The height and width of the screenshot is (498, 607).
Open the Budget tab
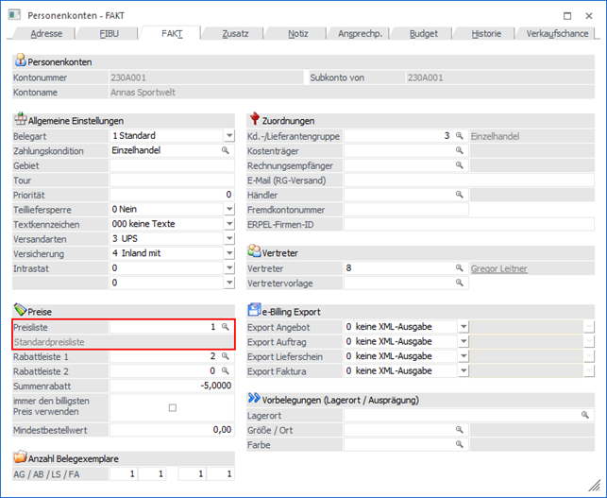click(423, 33)
